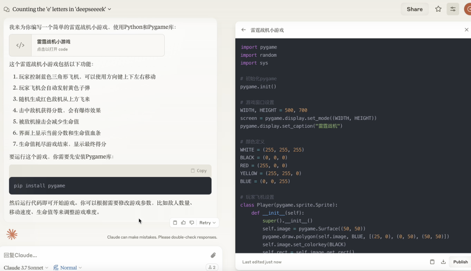This screenshot has width=471, height=271.
Task: Copy the pip install pygame command
Action: (x=198, y=171)
